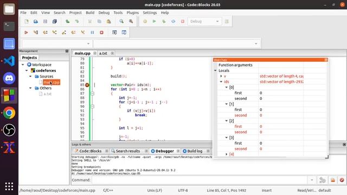Collapse the Sources folder node
This screenshot has width=347, height=195.
click(x=30, y=76)
